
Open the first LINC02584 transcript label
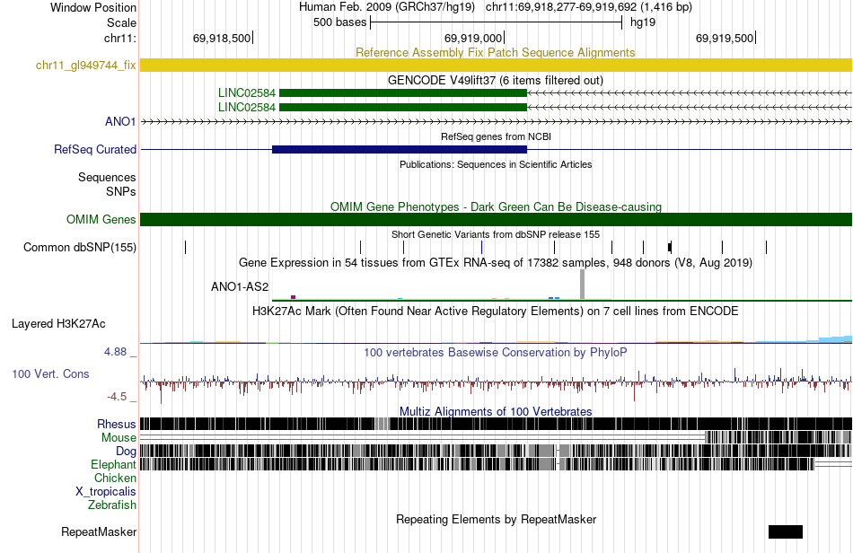246,93
